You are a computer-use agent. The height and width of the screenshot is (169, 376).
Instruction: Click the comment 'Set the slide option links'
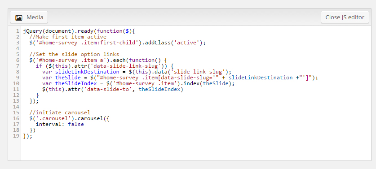[74, 54]
